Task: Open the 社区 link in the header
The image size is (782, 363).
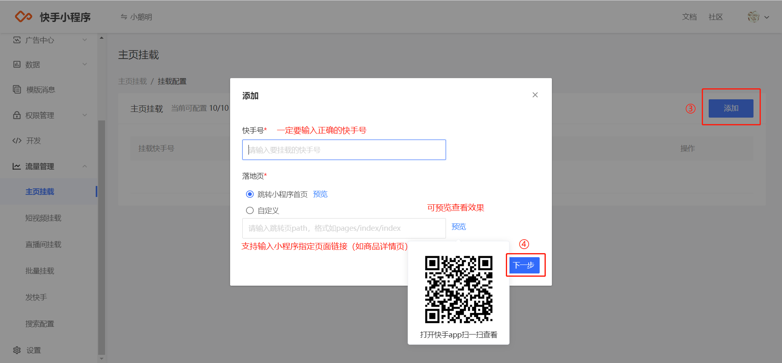Action: [x=716, y=17]
